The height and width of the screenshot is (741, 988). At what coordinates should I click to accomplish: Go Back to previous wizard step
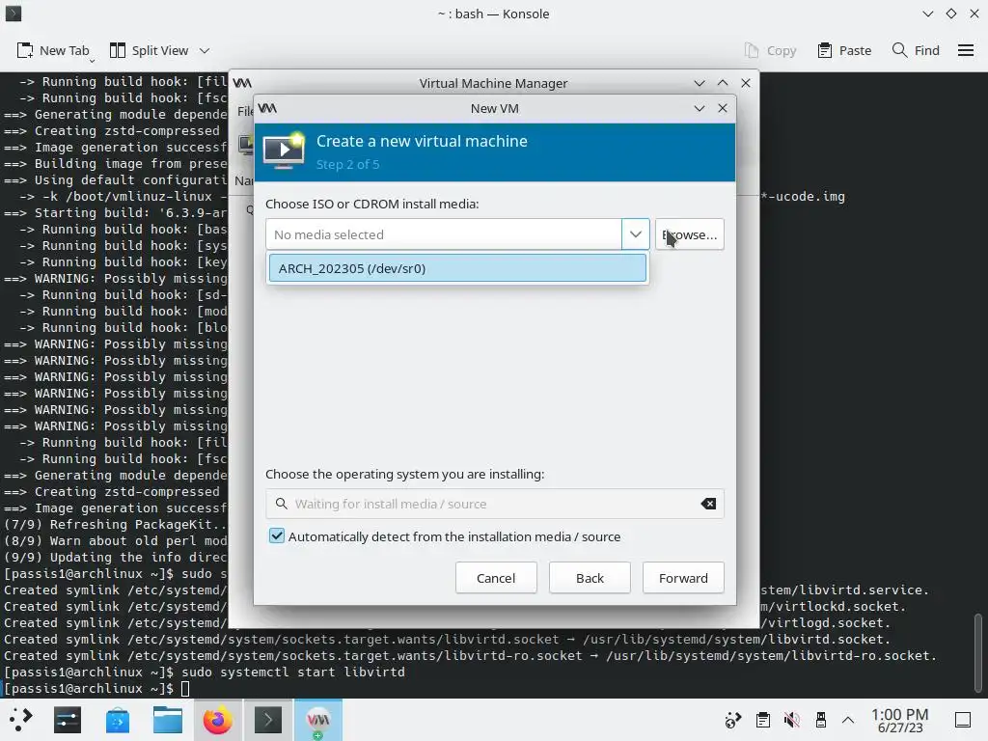(590, 578)
